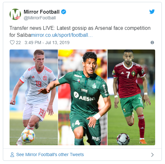Viewport: 165px width, 164px height.
Task: Click the blue verified badge
Action: [64, 12]
